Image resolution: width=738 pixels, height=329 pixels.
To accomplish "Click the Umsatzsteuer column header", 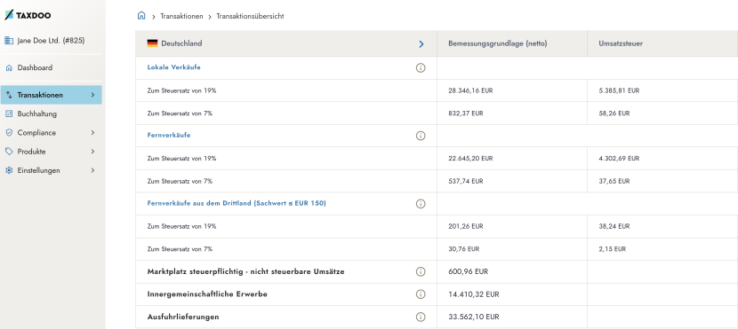I will [621, 43].
